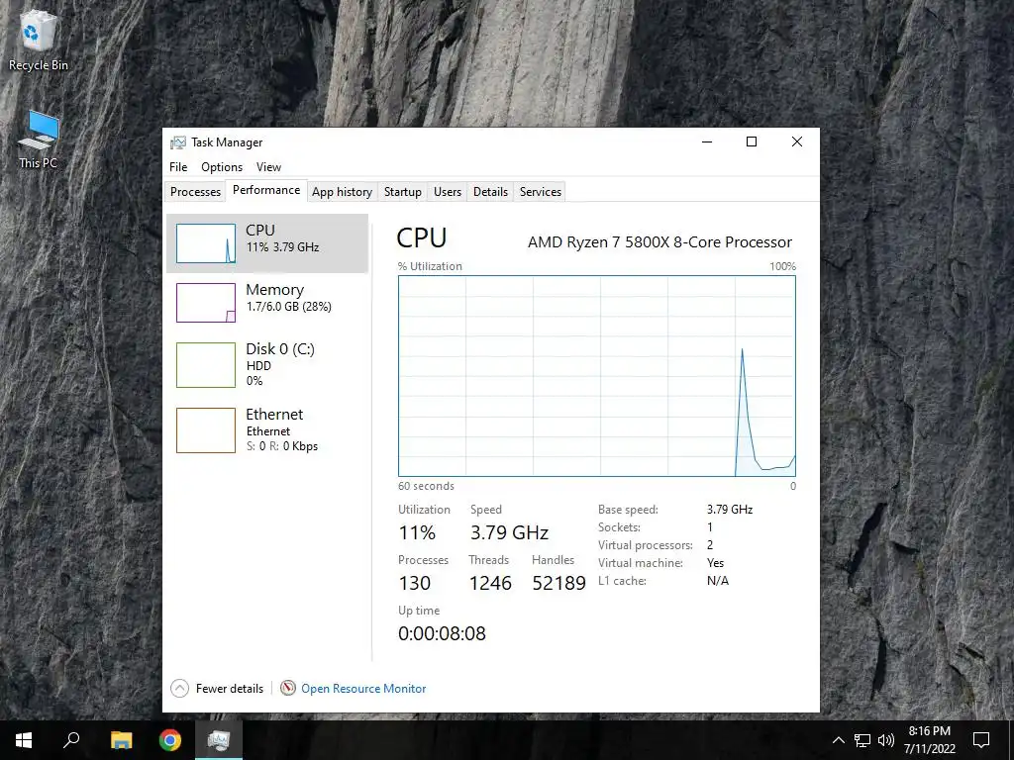Close the Task Manager window
This screenshot has width=1014, height=760.
(x=797, y=142)
